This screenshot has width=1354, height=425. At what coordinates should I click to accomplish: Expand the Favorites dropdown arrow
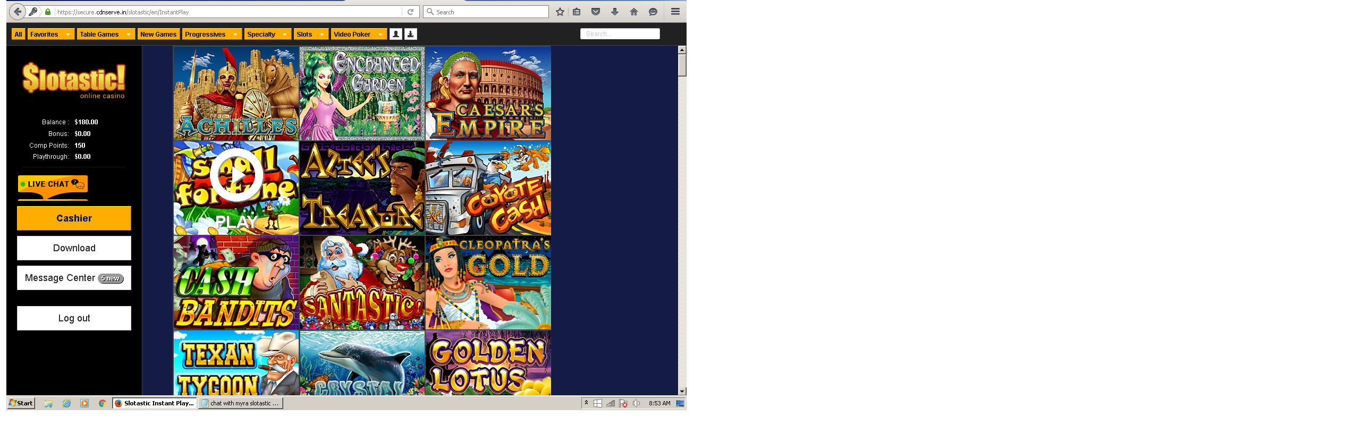click(67, 35)
